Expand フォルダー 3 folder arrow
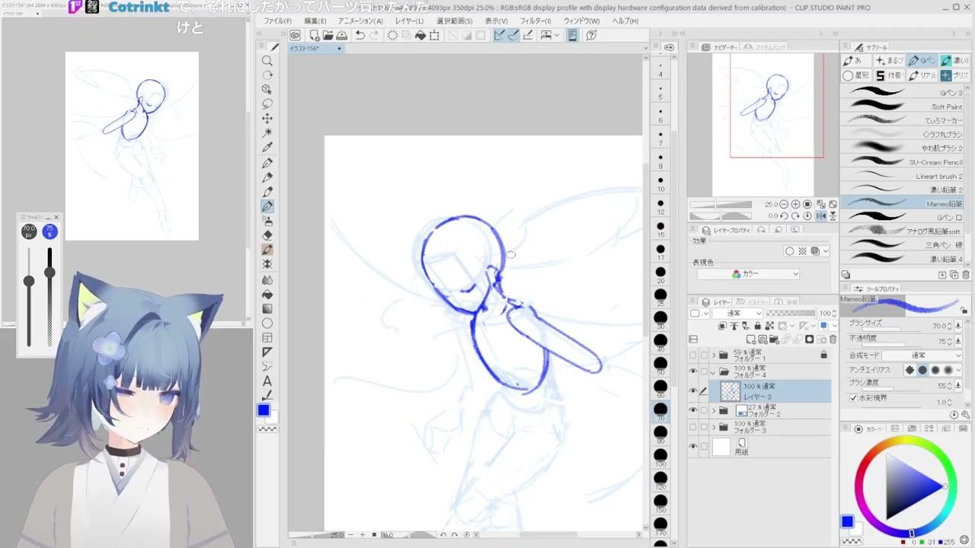Image resolution: width=975 pixels, height=548 pixels. (x=714, y=428)
